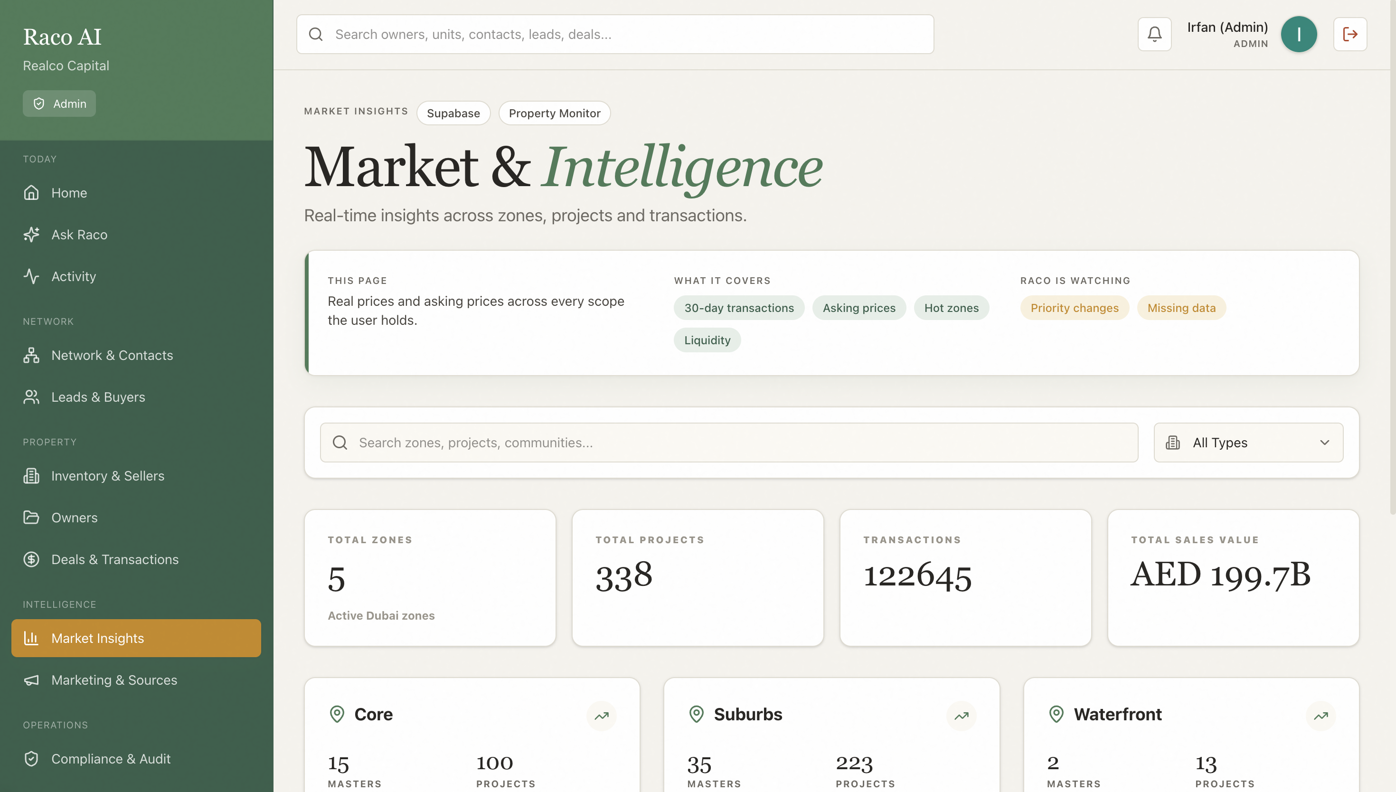The height and width of the screenshot is (792, 1396).
Task: Open the Transactions 122645 card
Action: pyautogui.click(x=966, y=578)
